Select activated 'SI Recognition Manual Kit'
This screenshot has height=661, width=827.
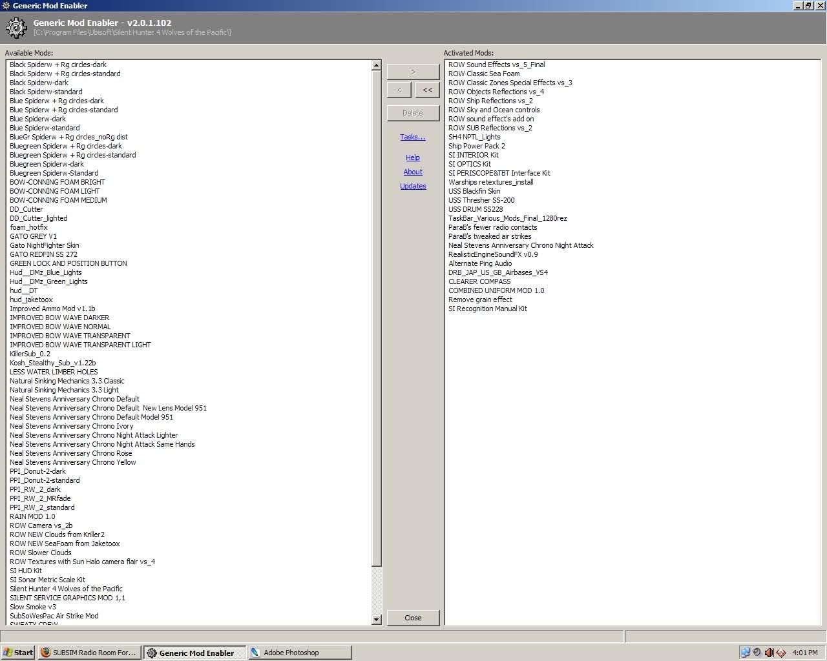[x=488, y=309]
